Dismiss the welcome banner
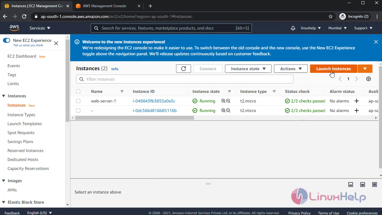This screenshot has height=215, width=382. [x=376, y=42]
